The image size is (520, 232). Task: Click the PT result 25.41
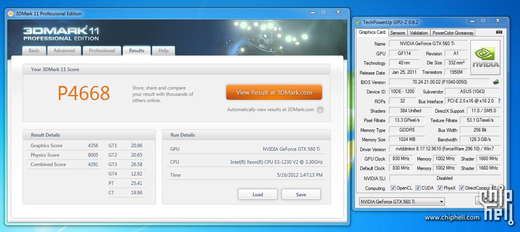click(136, 183)
